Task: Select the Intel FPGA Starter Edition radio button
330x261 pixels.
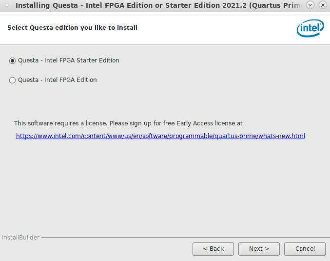Action: [x=13, y=60]
